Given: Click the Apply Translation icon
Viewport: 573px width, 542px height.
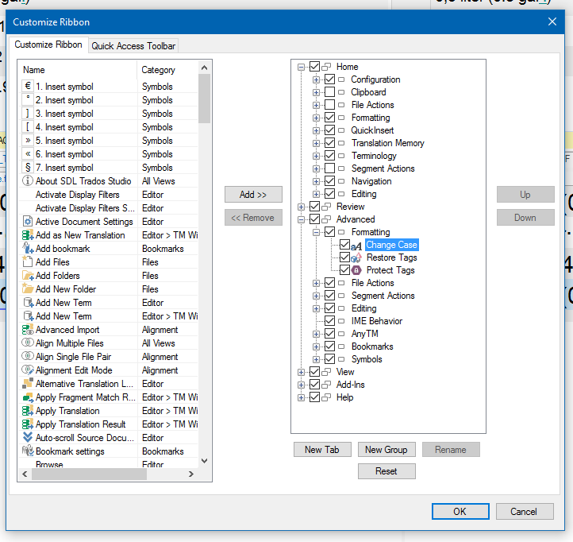Looking at the screenshot, I should [x=28, y=411].
